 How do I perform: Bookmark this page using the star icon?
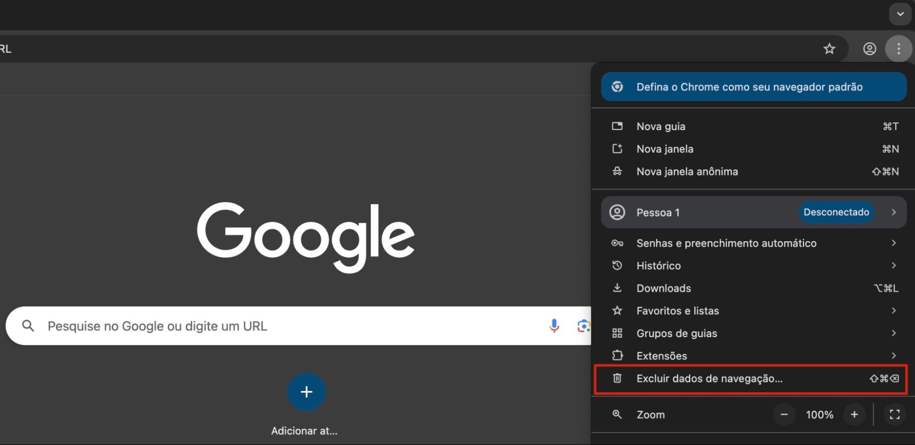(830, 48)
